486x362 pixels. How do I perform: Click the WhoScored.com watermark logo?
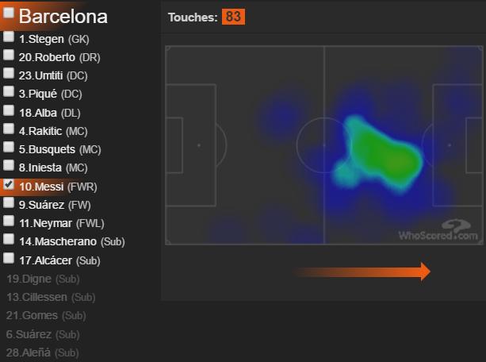tap(438, 230)
